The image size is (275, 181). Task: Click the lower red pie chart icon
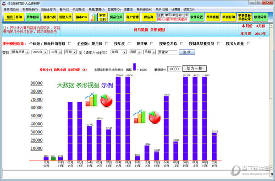coord(155,117)
